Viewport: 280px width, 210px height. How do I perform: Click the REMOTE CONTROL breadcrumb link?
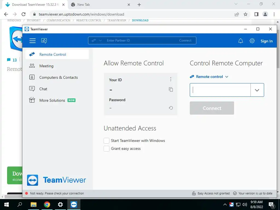[89, 20]
